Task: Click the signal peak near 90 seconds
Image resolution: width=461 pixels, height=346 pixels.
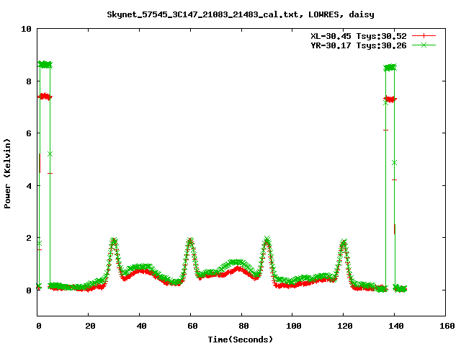Action: (x=267, y=240)
